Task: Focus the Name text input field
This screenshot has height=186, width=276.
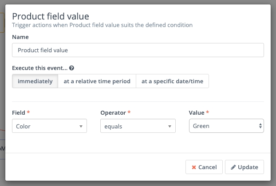Action: (138, 50)
